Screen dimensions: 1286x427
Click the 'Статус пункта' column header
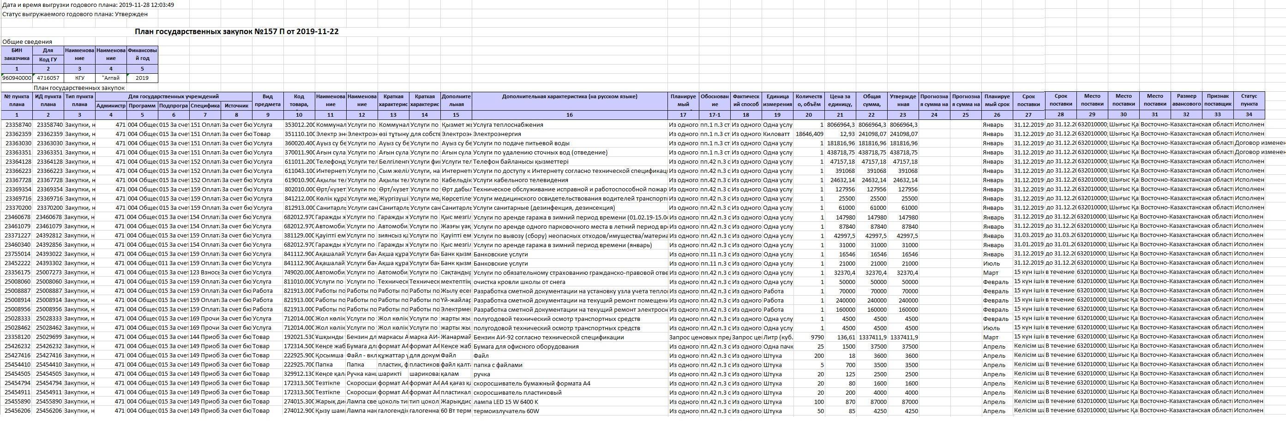coord(1249,100)
